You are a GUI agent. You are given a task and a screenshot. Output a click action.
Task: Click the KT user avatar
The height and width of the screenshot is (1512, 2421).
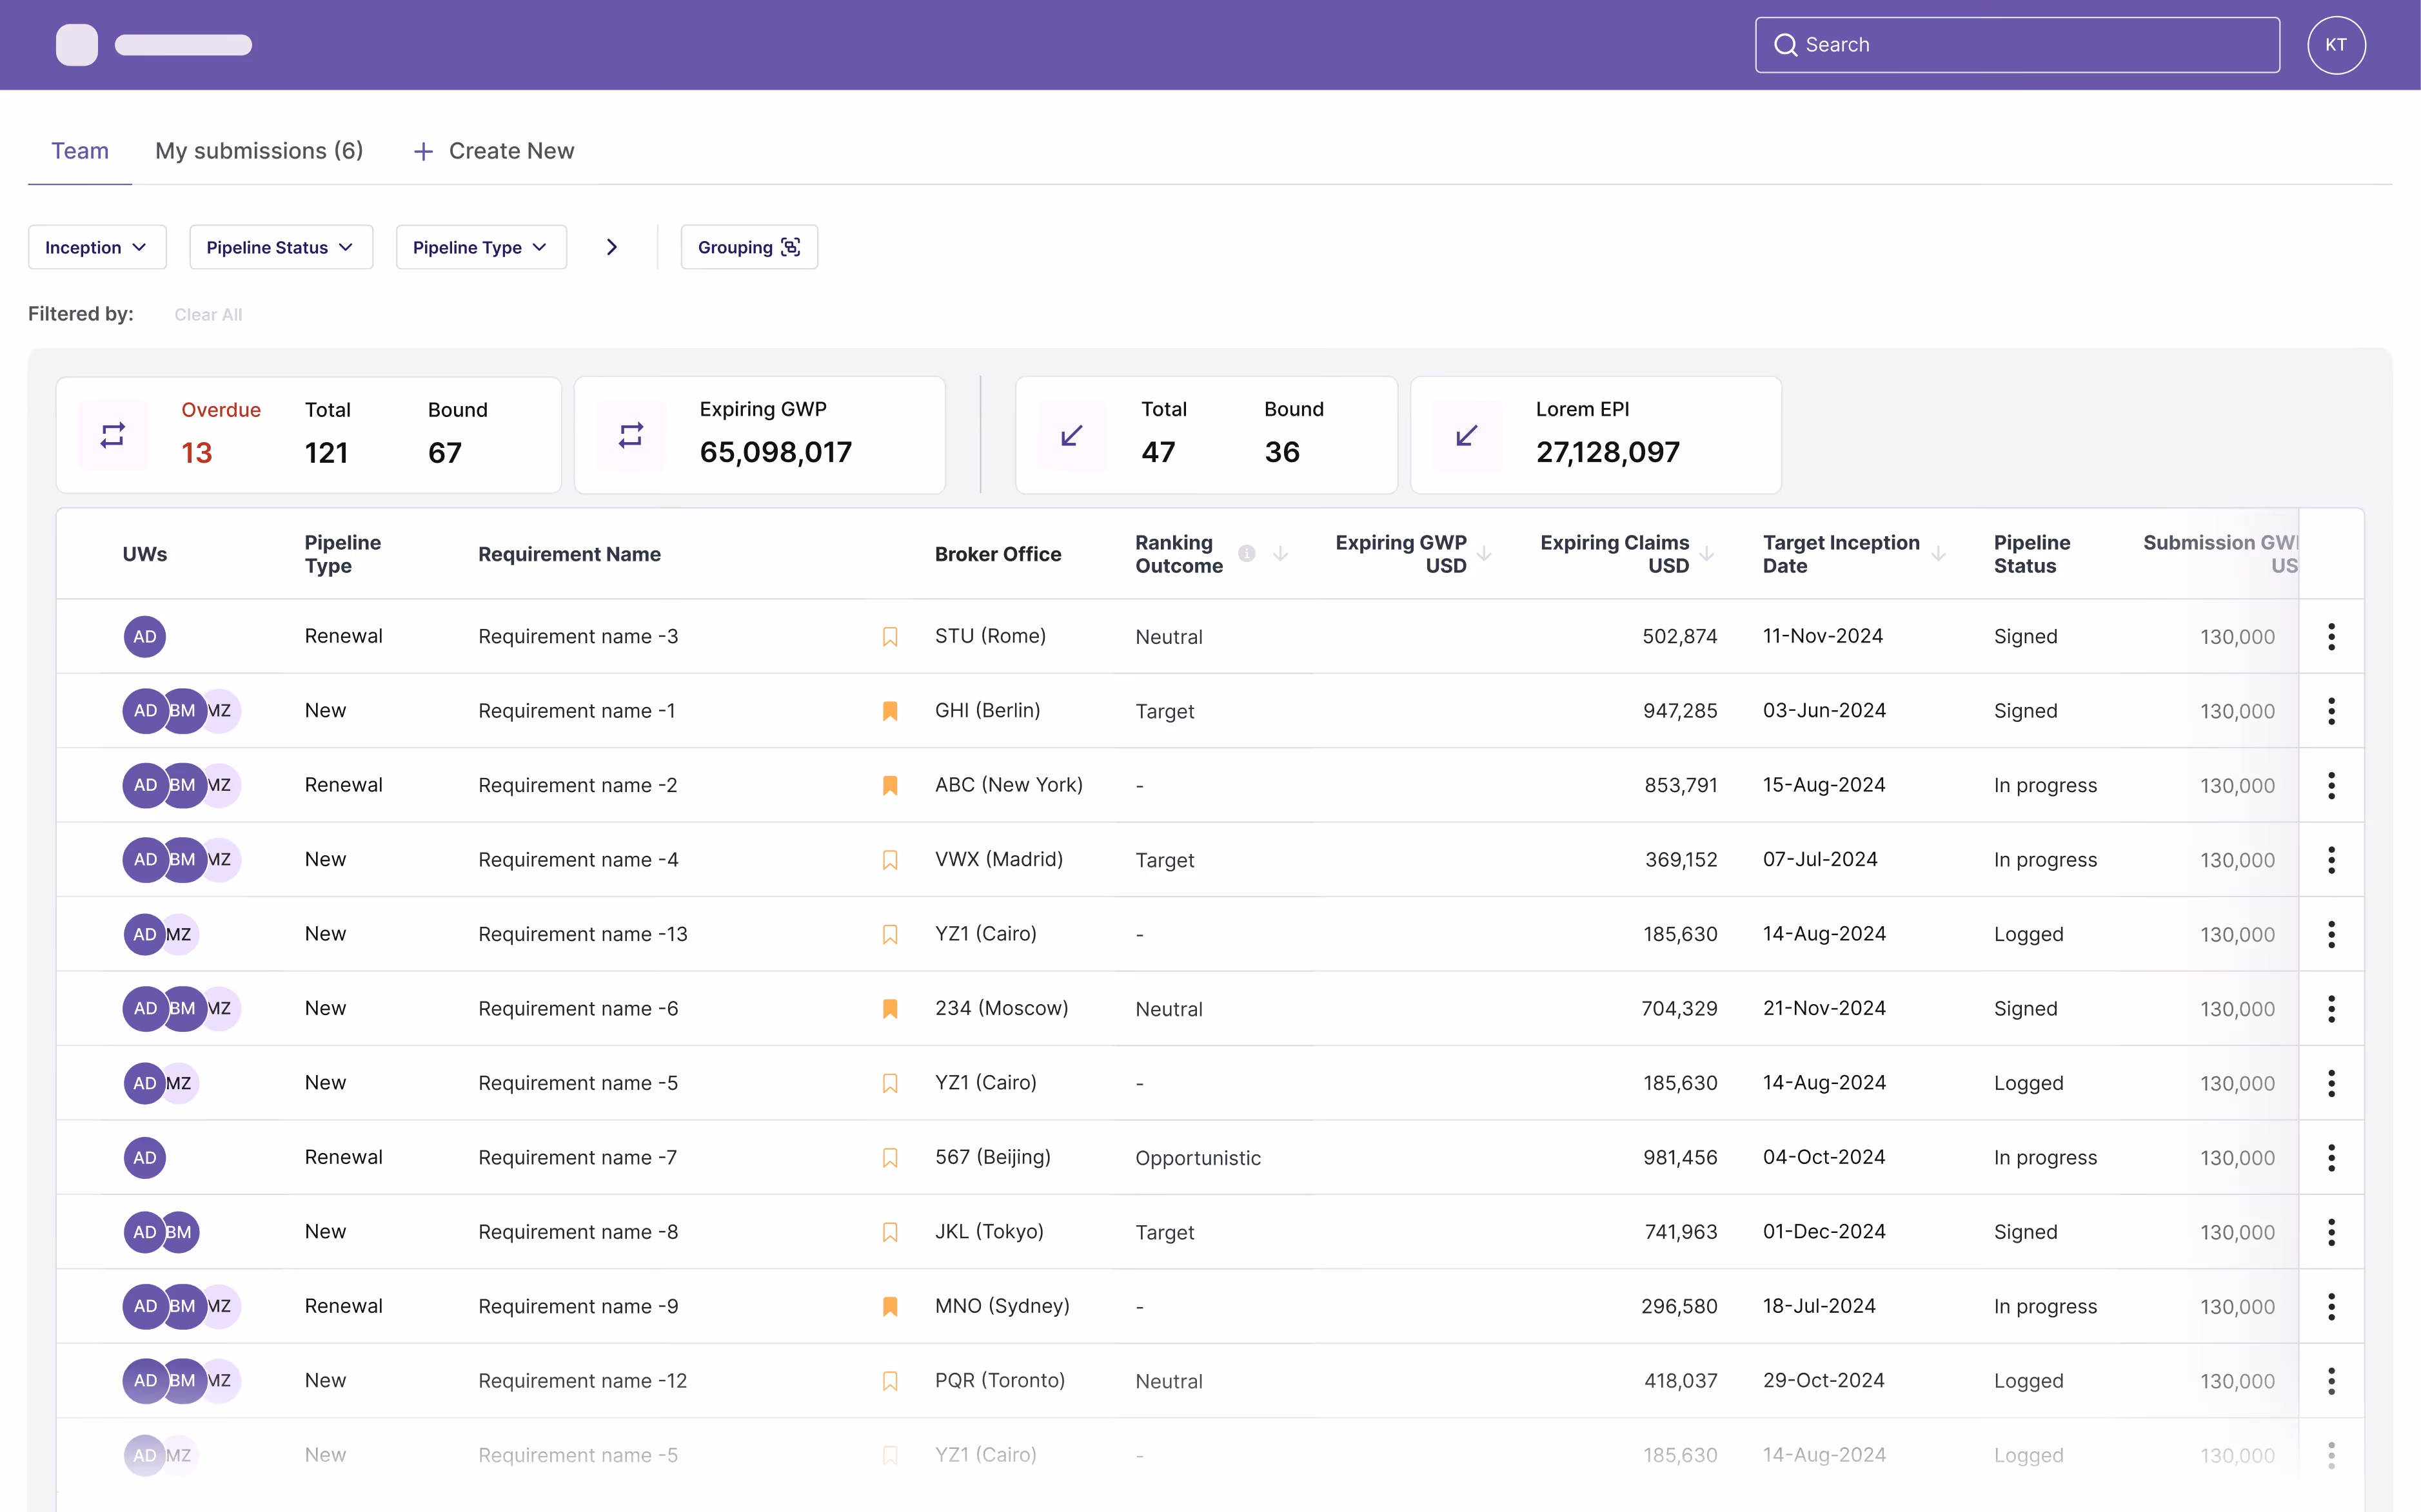(2336, 45)
